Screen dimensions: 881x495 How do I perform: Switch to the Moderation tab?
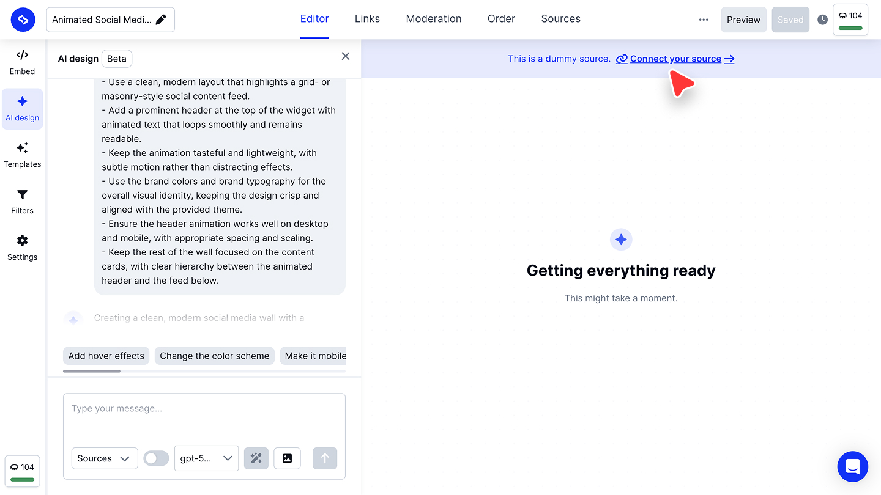tap(434, 19)
